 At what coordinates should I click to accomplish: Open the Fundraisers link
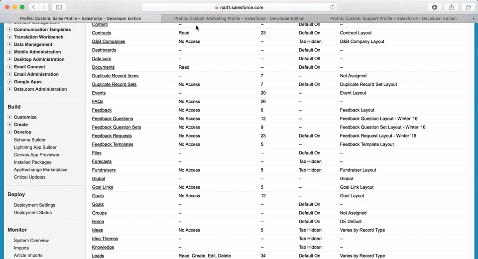104,170
